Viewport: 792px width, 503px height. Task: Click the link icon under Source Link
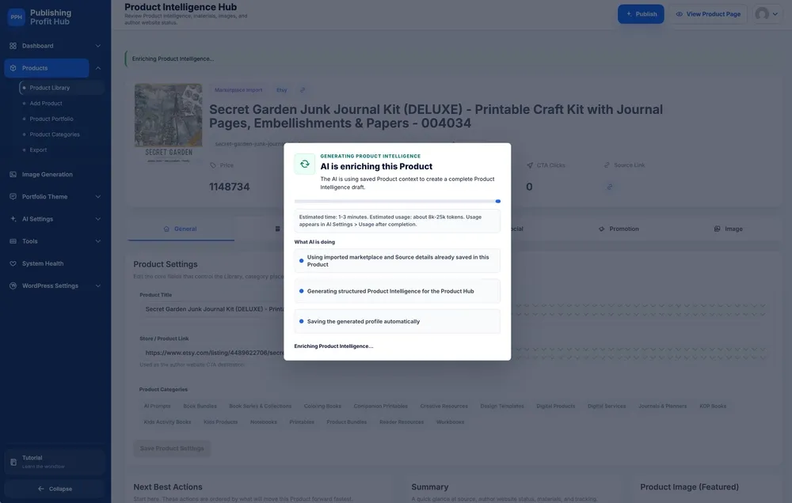(610, 187)
